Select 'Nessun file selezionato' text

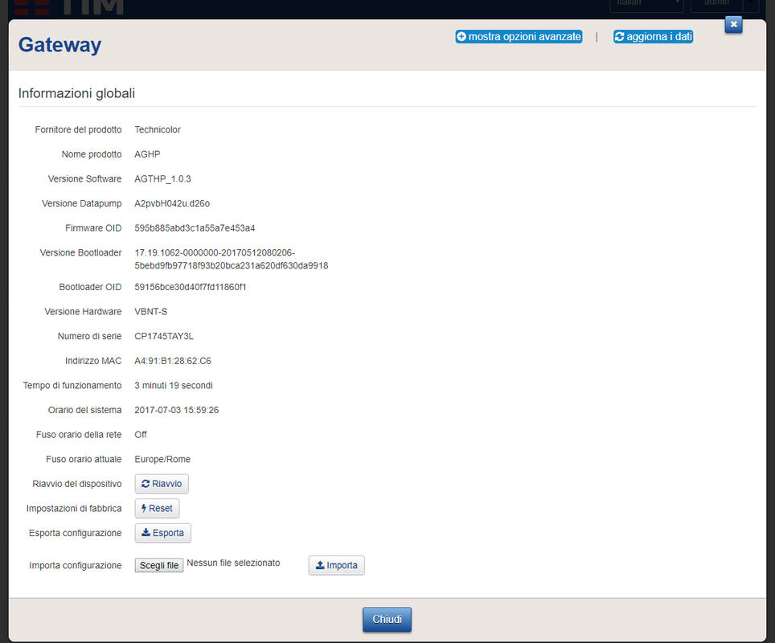(233, 563)
